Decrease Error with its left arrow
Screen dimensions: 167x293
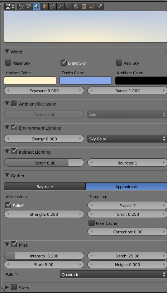pos(92,214)
